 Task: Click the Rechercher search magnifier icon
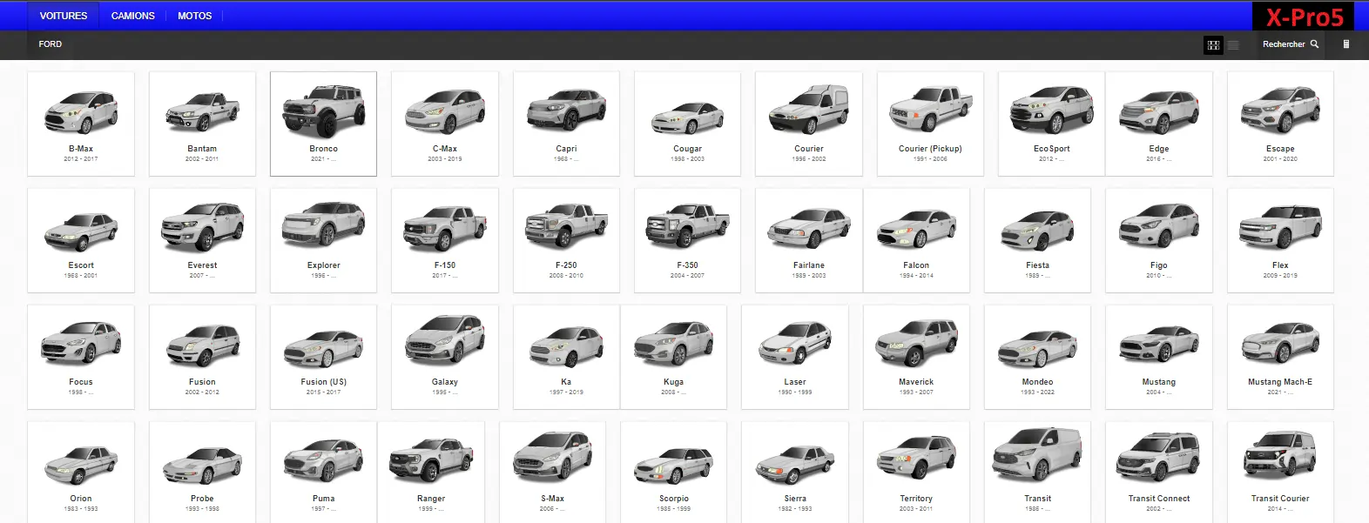tap(1314, 44)
